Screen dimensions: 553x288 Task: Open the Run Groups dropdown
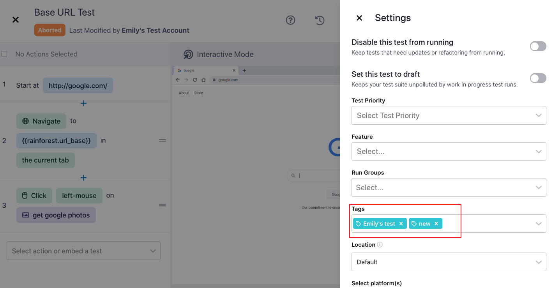[x=449, y=187]
